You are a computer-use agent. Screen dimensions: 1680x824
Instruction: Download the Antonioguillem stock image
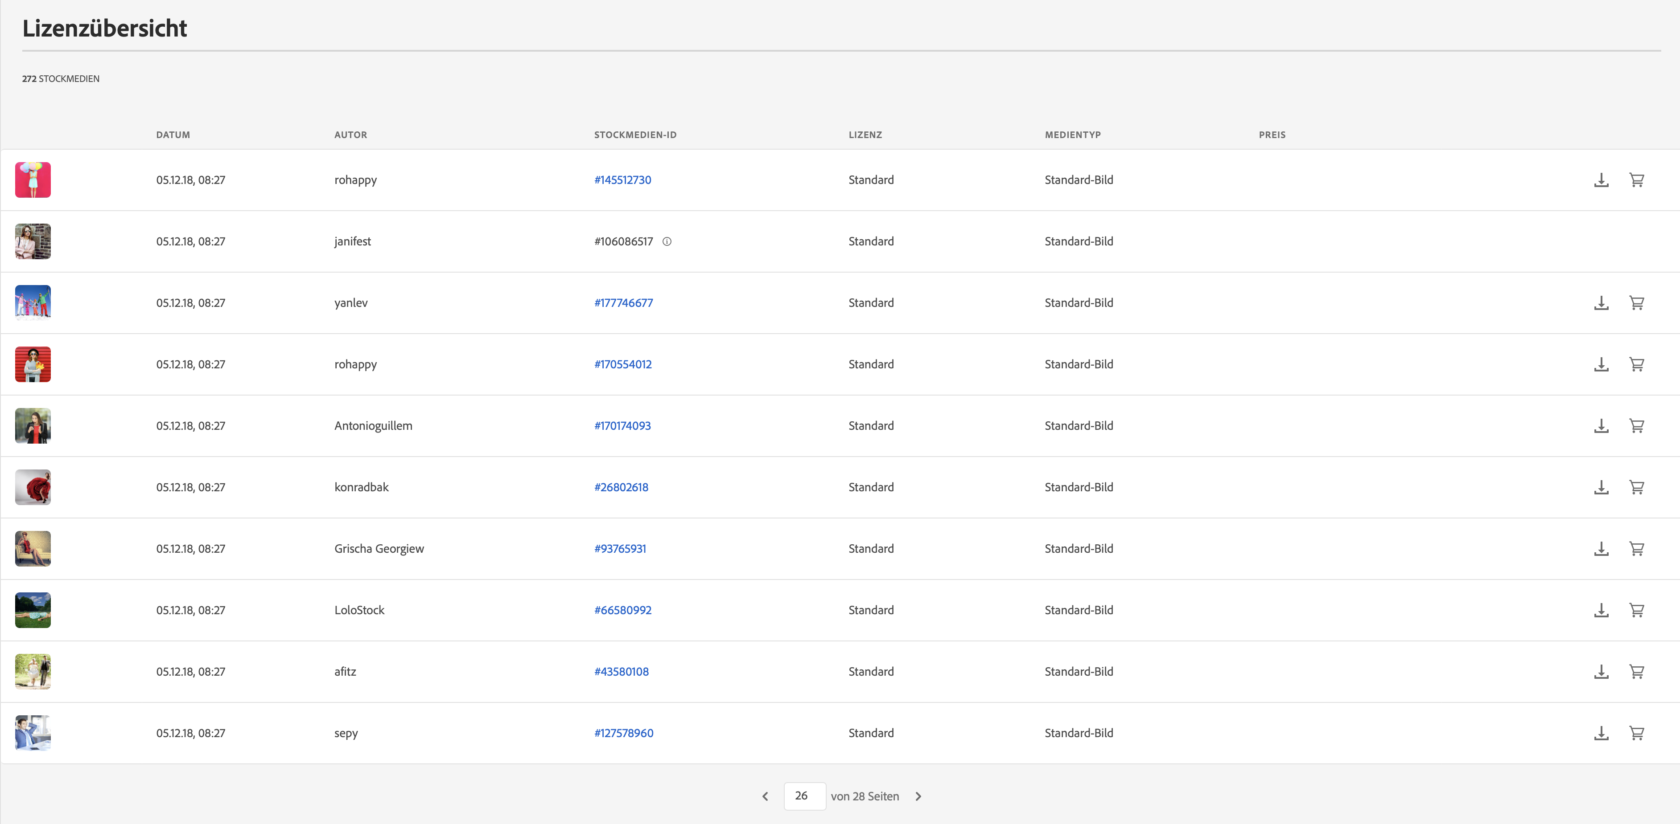[1601, 426]
